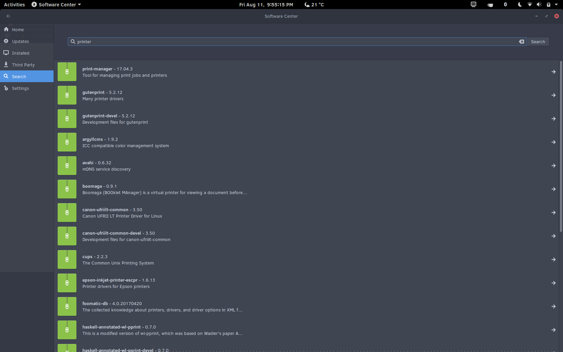Screen dimensions: 563x352
Task: Open details arrow for canon-ufriilt-common-devel
Action: (553, 236)
